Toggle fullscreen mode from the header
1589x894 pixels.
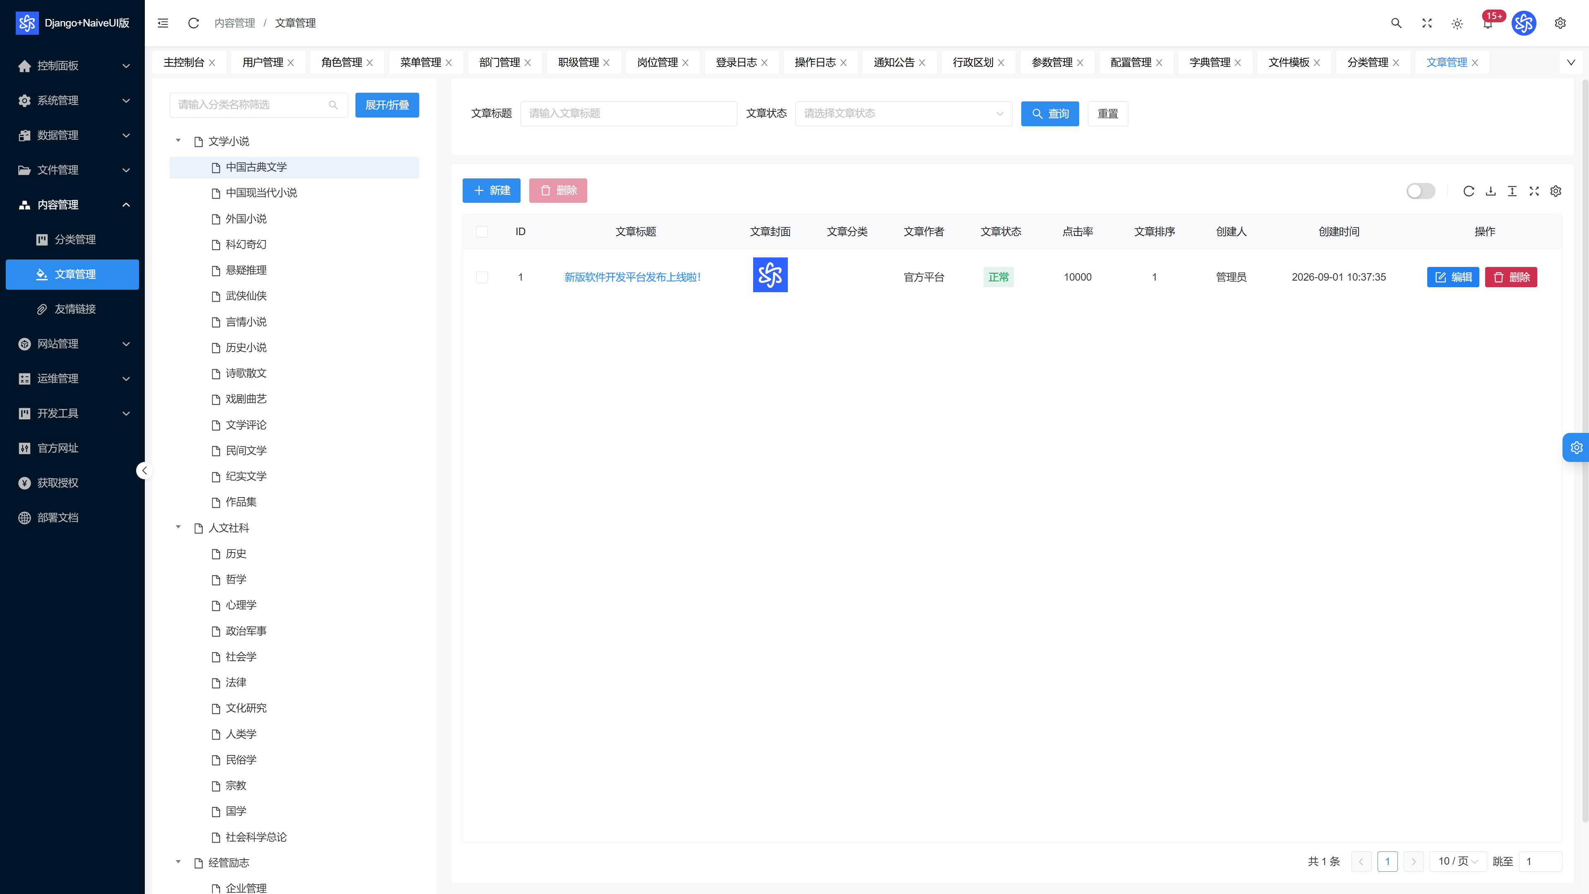(x=1427, y=23)
